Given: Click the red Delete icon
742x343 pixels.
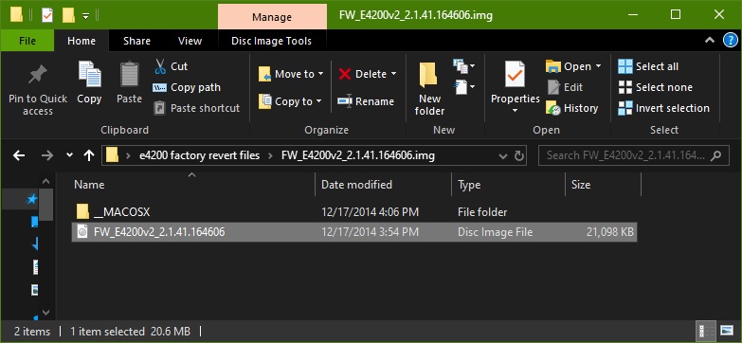Looking at the screenshot, I should [345, 74].
